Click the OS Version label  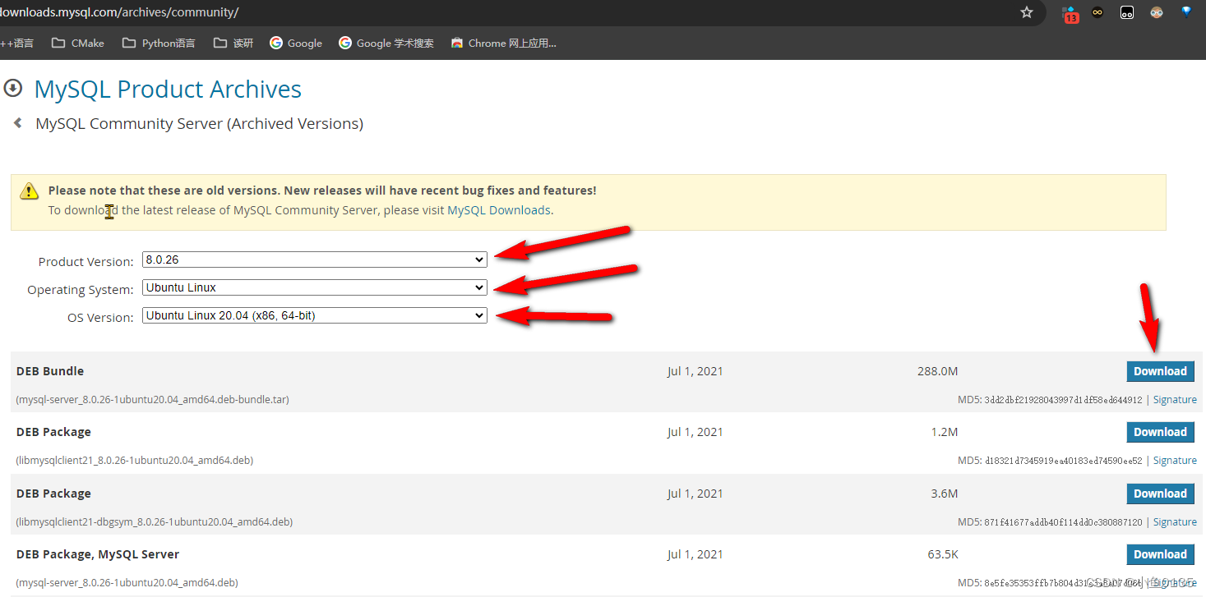pyautogui.click(x=100, y=318)
